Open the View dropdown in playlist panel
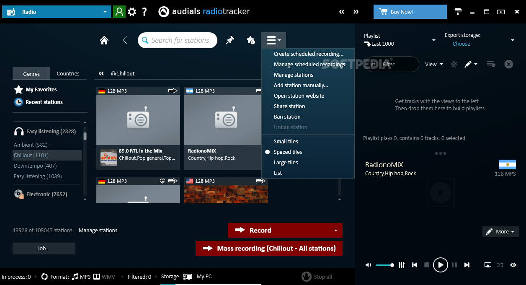 pos(434,64)
